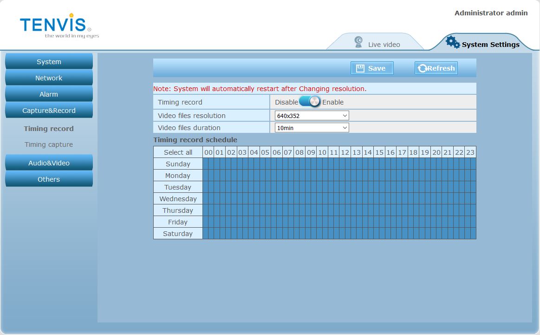The width and height of the screenshot is (540, 335).
Task: Click Select all in schedule grid
Action: pyautogui.click(x=178, y=152)
